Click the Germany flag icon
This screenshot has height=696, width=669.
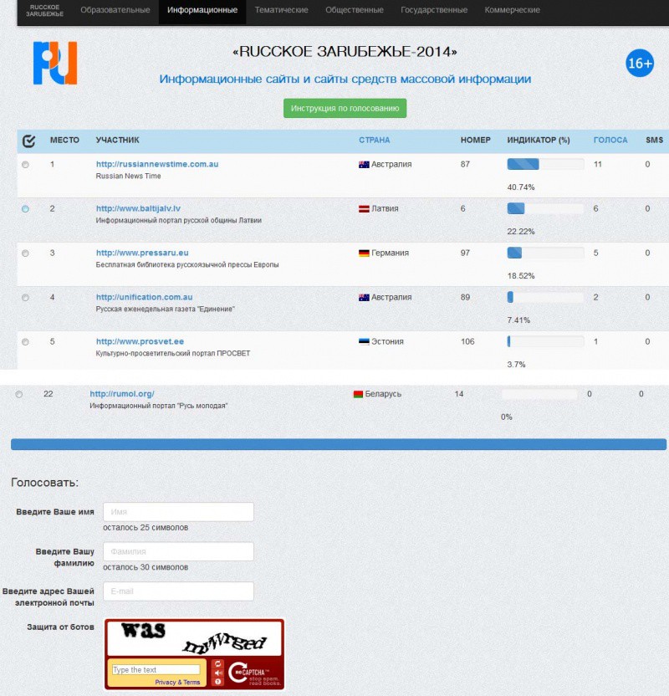pos(364,253)
